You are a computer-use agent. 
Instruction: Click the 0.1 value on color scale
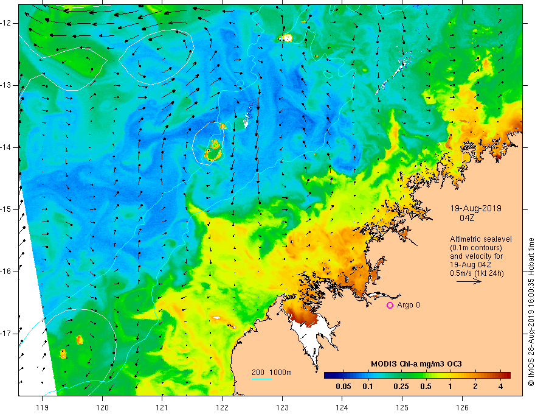(367, 387)
